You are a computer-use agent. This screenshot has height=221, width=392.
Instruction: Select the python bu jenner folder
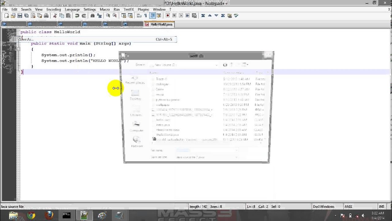(208, 99)
